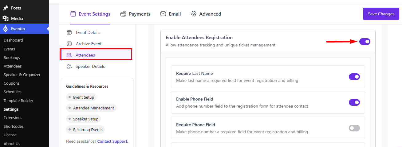
Task: Click the Archive Event sidebar icon
Action: pos(69,44)
